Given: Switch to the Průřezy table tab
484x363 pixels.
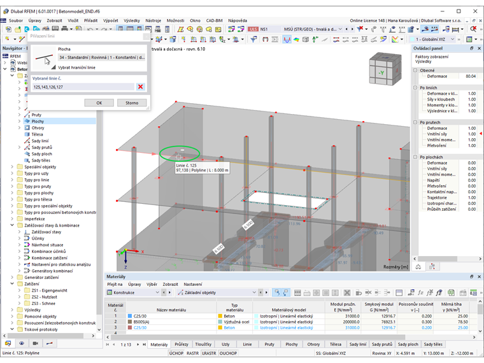Looking at the screenshot, I should click(181, 344).
